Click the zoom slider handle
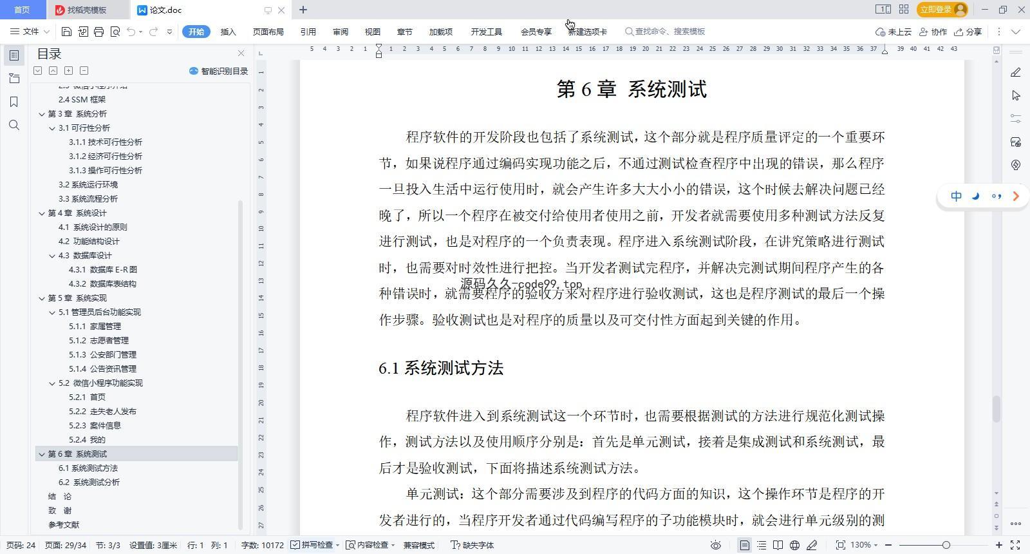Viewport: 1030px width, 554px height. [946, 545]
